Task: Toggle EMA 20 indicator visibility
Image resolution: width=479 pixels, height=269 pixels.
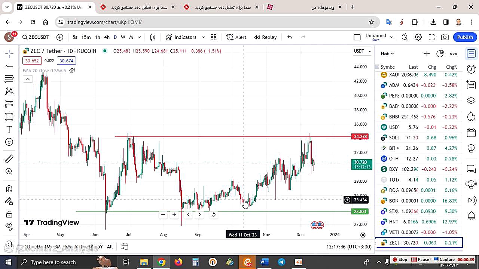Action: tap(72, 71)
